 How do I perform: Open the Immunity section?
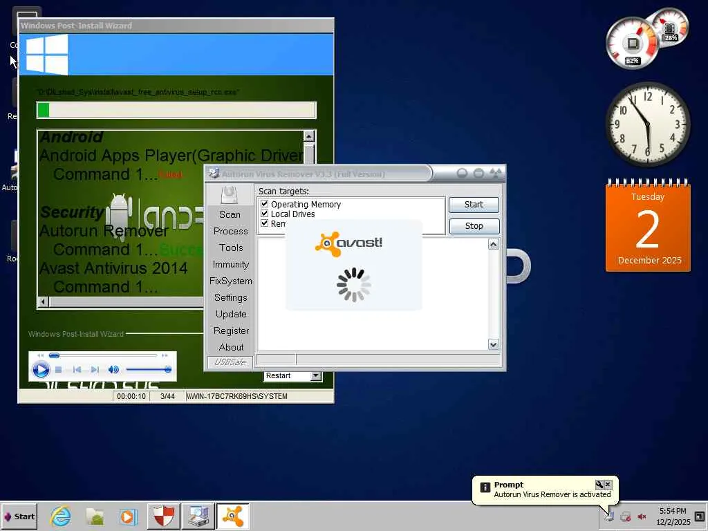tap(231, 265)
